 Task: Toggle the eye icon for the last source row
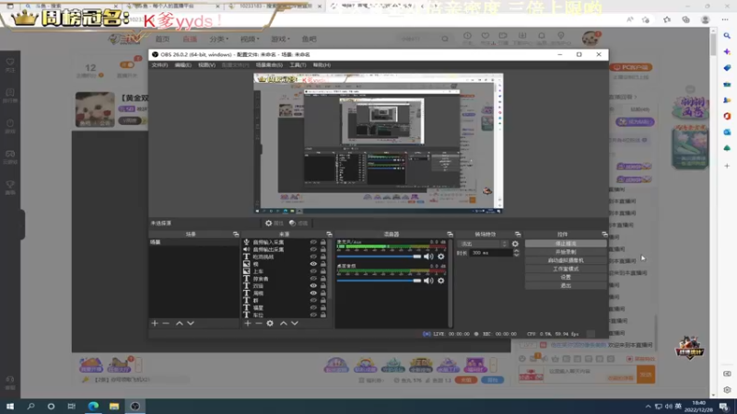tap(313, 315)
